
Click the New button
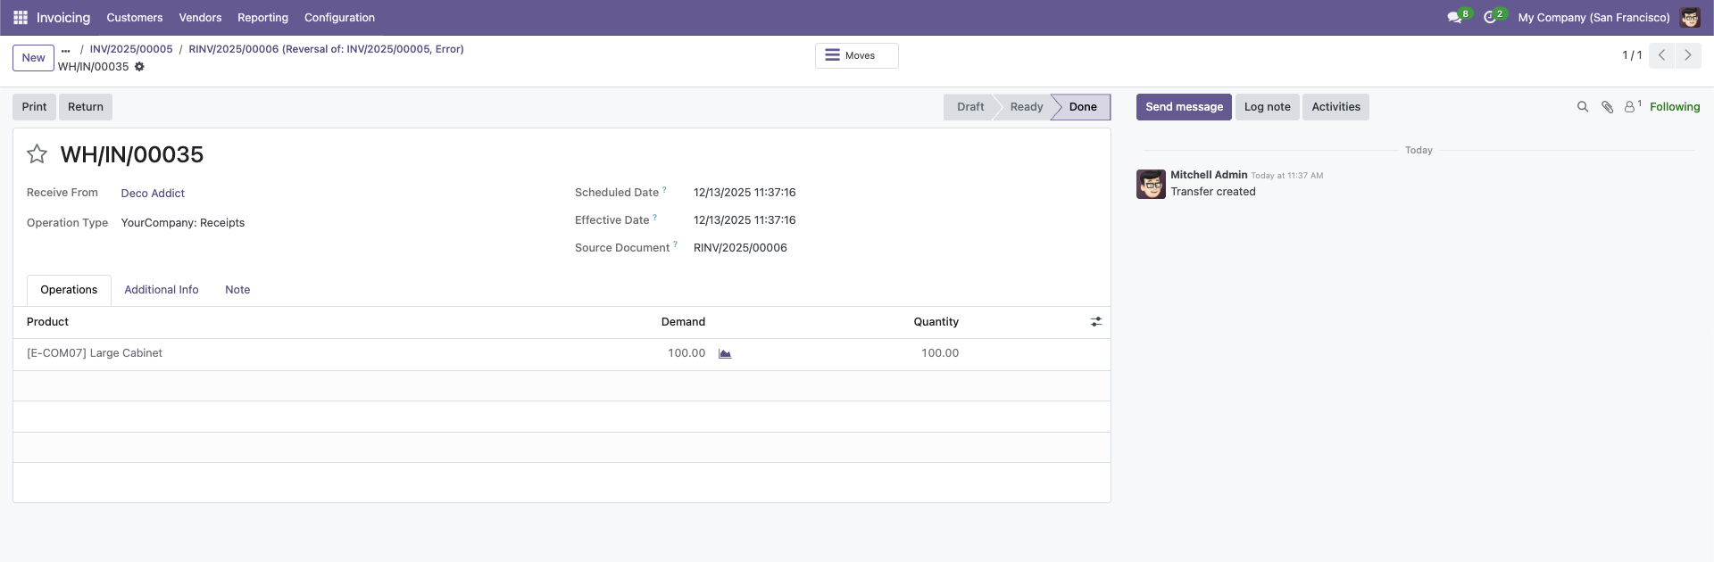tap(33, 58)
